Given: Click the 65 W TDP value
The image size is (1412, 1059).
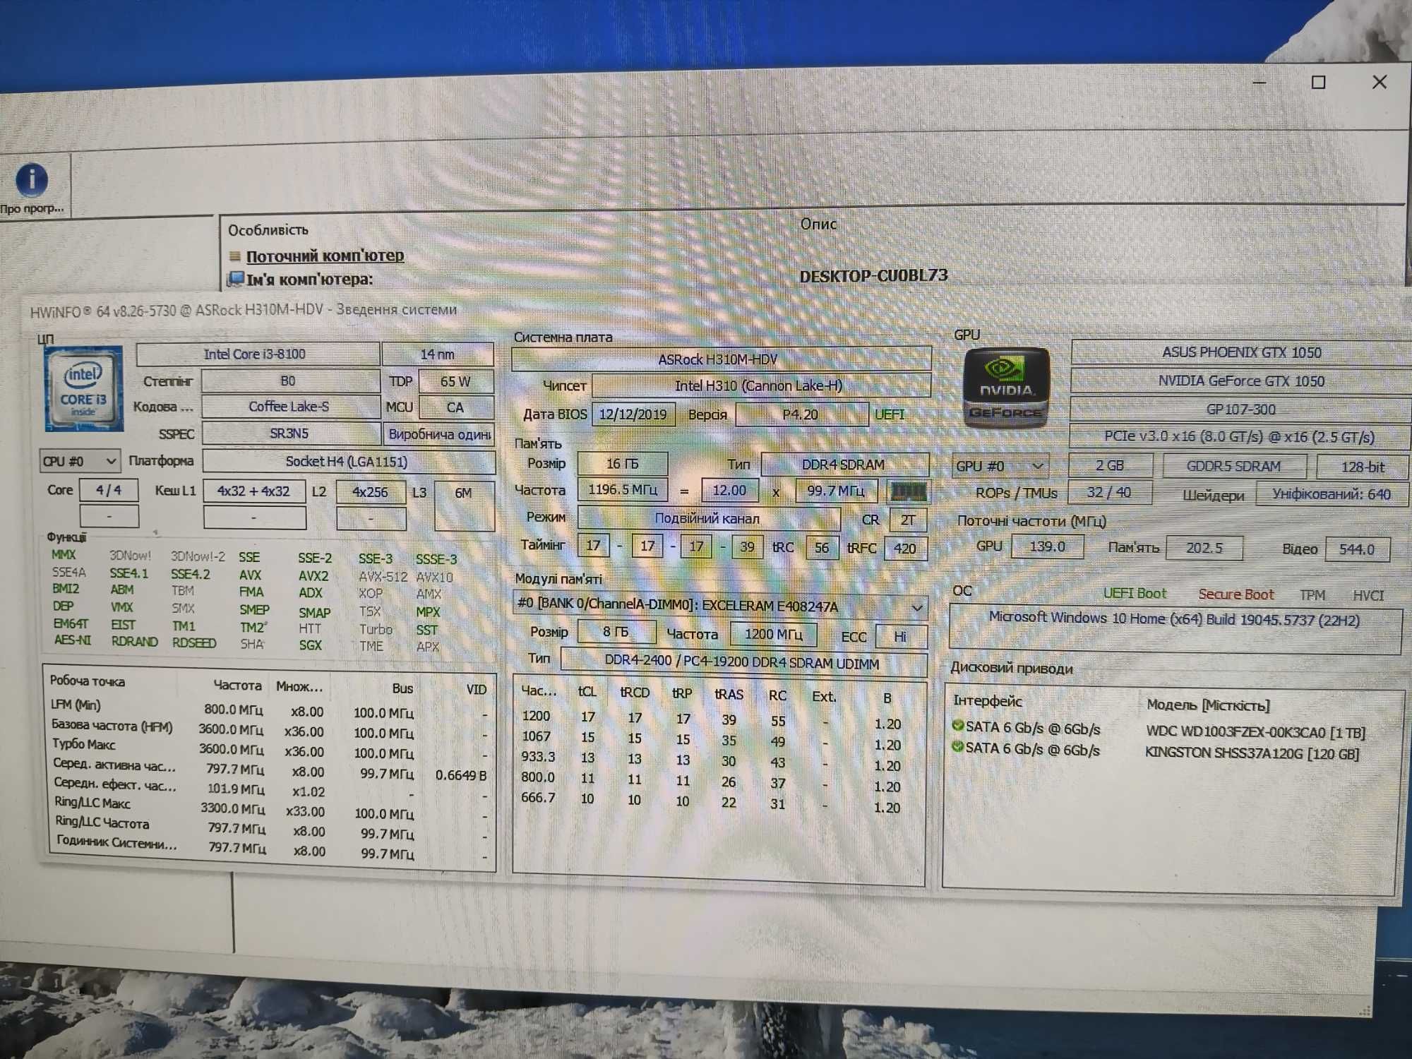Looking at the screenshot, I should click(x=456, y=382).
